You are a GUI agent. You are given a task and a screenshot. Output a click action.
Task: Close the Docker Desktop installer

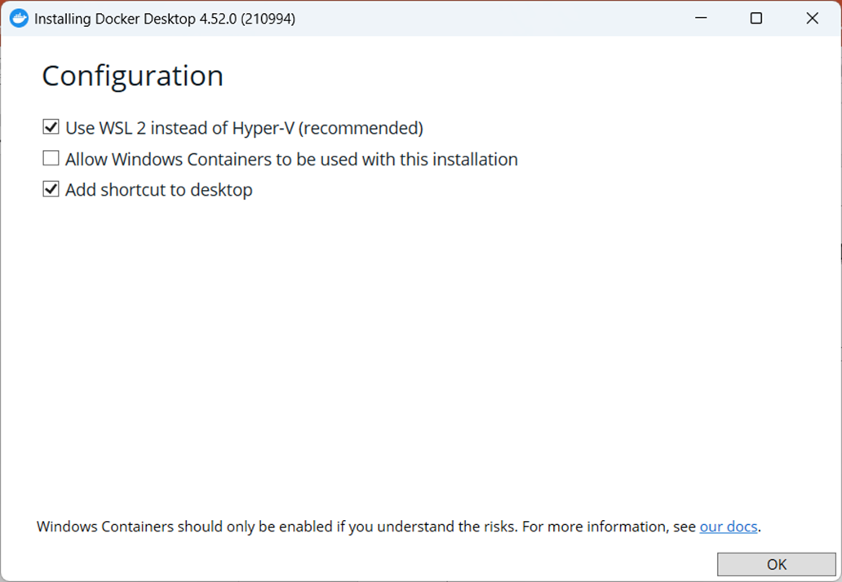pos(813,17)
